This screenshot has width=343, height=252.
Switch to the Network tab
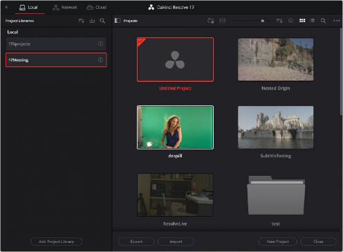coord(65,8)
